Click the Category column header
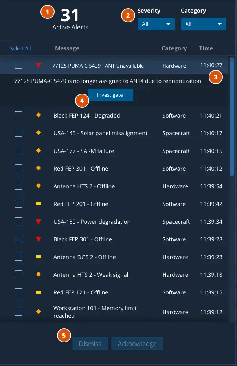237x366 pixels. [174, 48]
